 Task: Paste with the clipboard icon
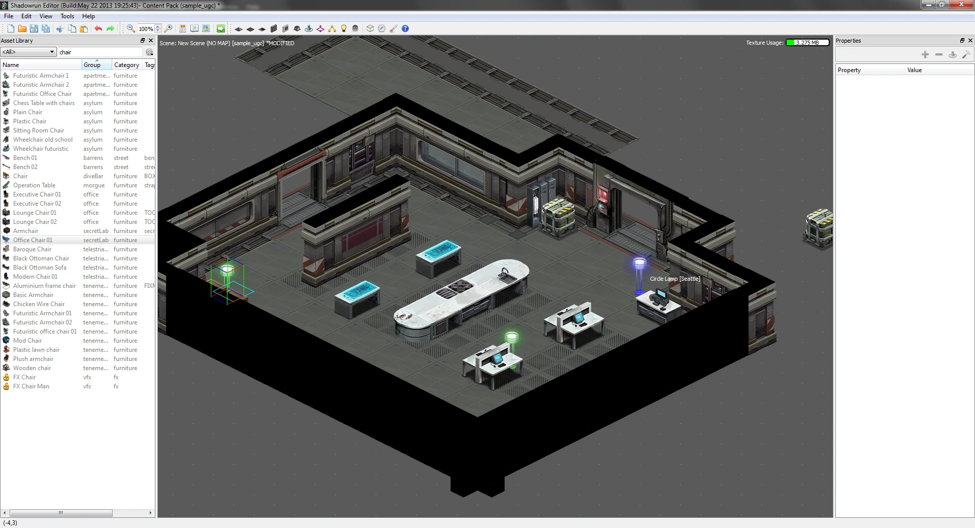click(x=84, y=29)
